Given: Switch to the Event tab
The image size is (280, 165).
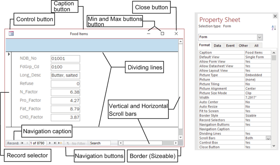Looking at the screenshot, I should pyautogui.click(x=230, y=46).
